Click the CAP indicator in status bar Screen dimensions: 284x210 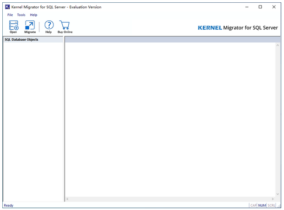click(x=253, y=205)
